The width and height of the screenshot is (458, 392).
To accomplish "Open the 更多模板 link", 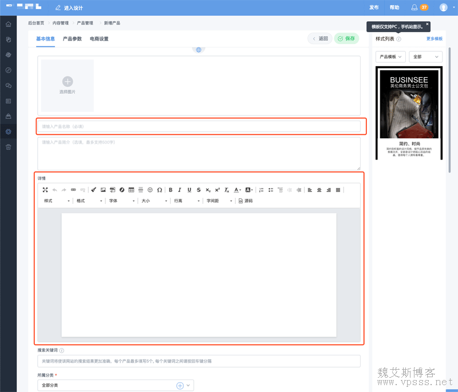I will point(434,39).
